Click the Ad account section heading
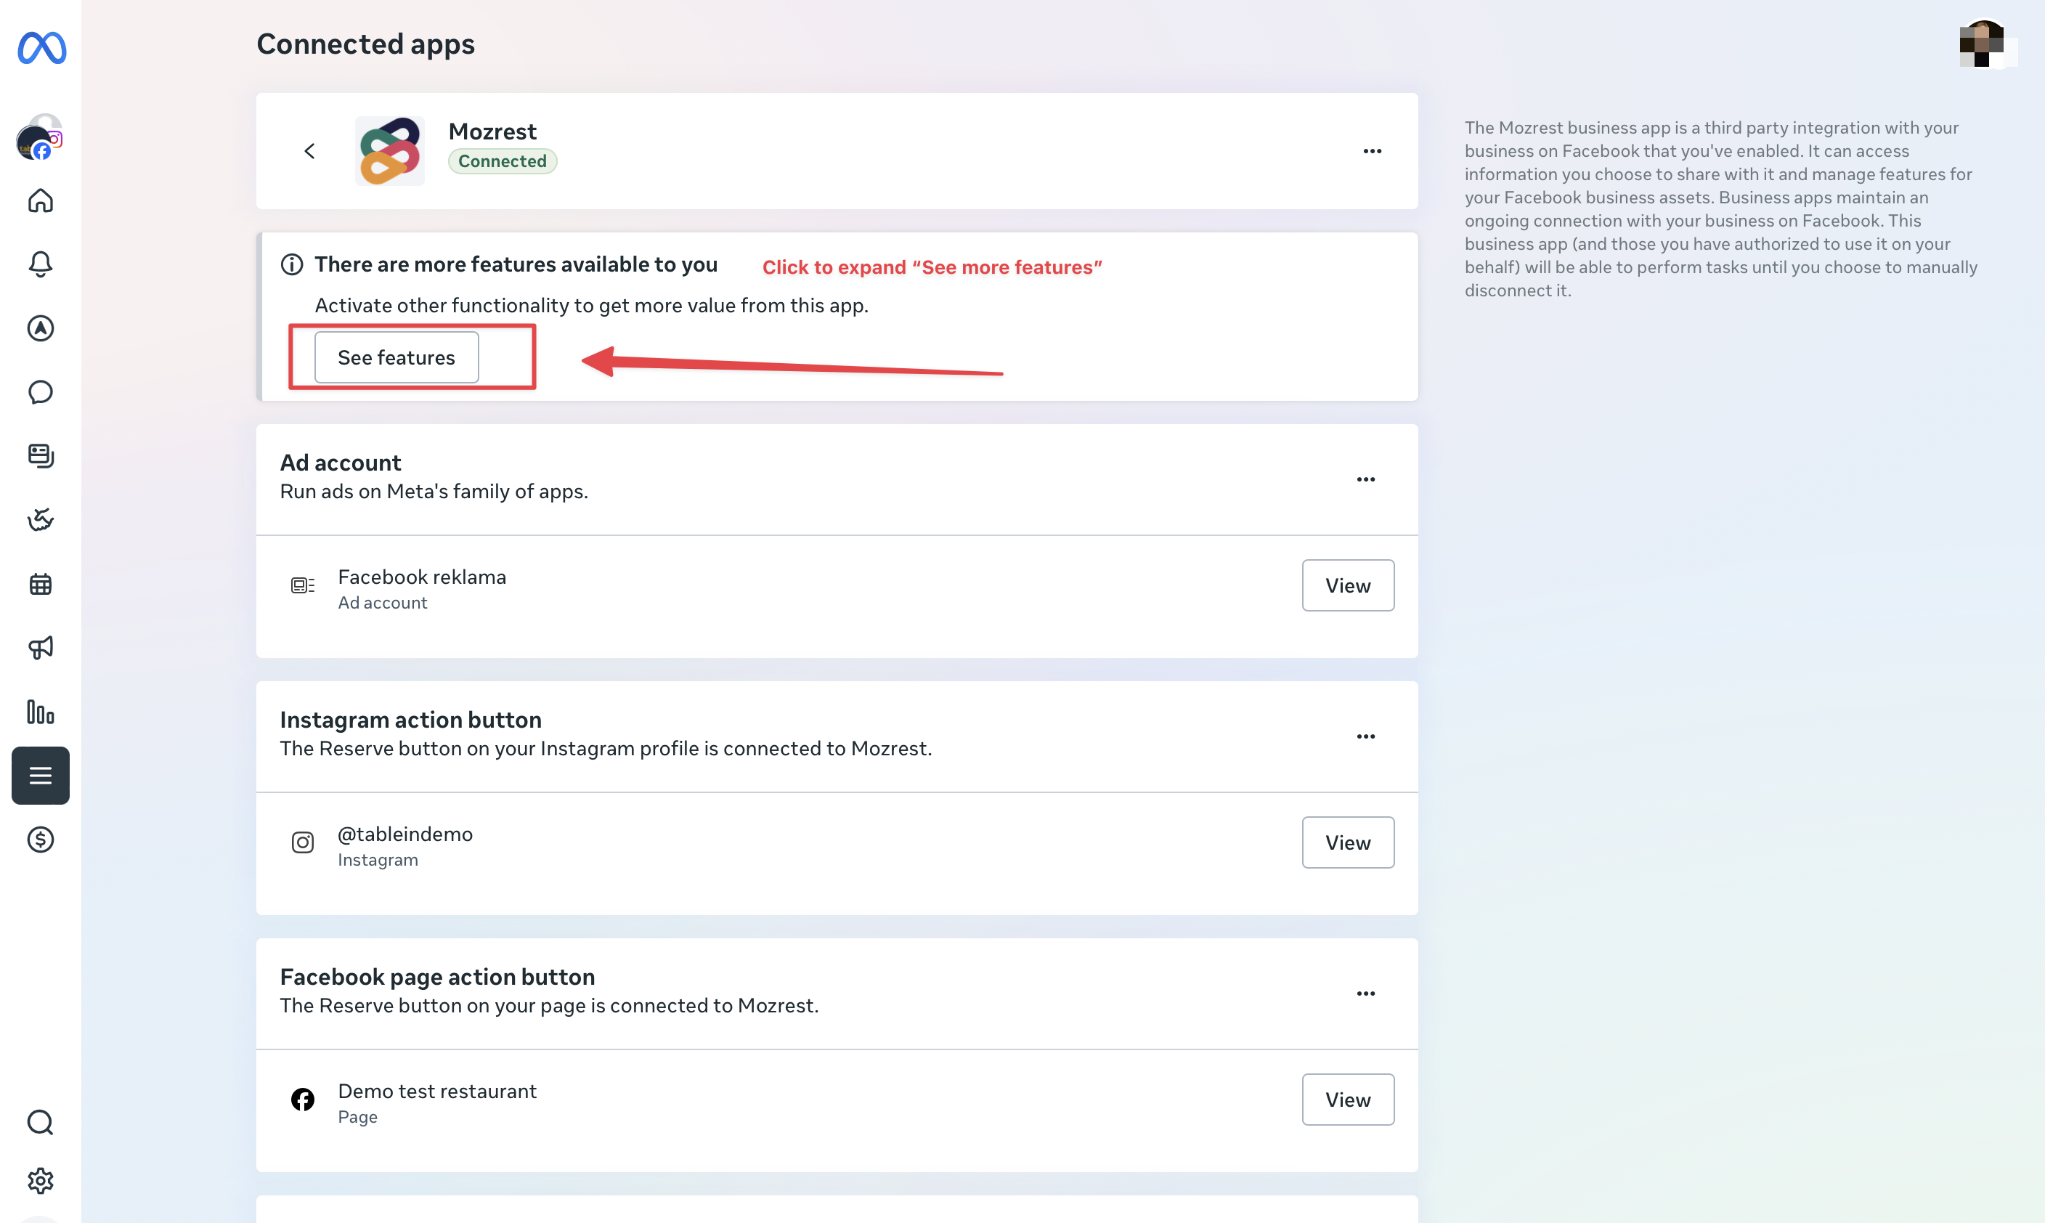 [x=341, y=463]
